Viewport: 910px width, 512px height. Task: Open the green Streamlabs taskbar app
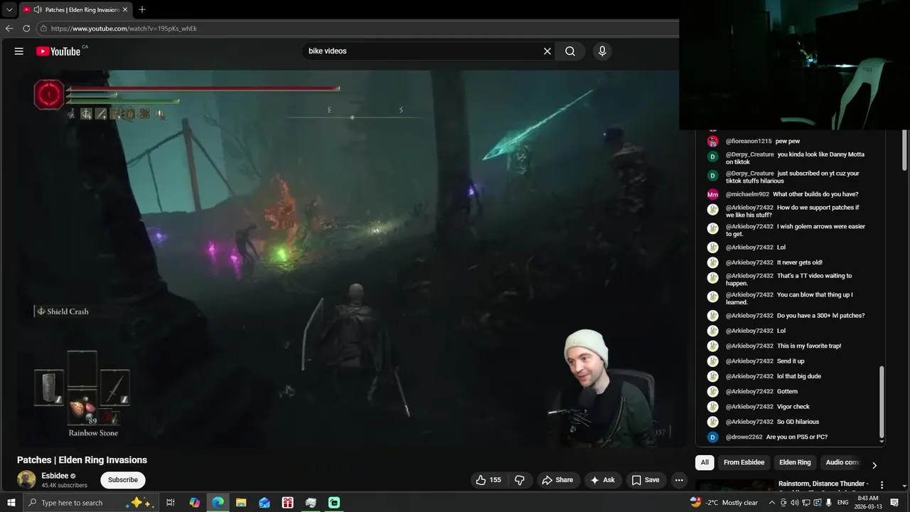coord(333,503)
